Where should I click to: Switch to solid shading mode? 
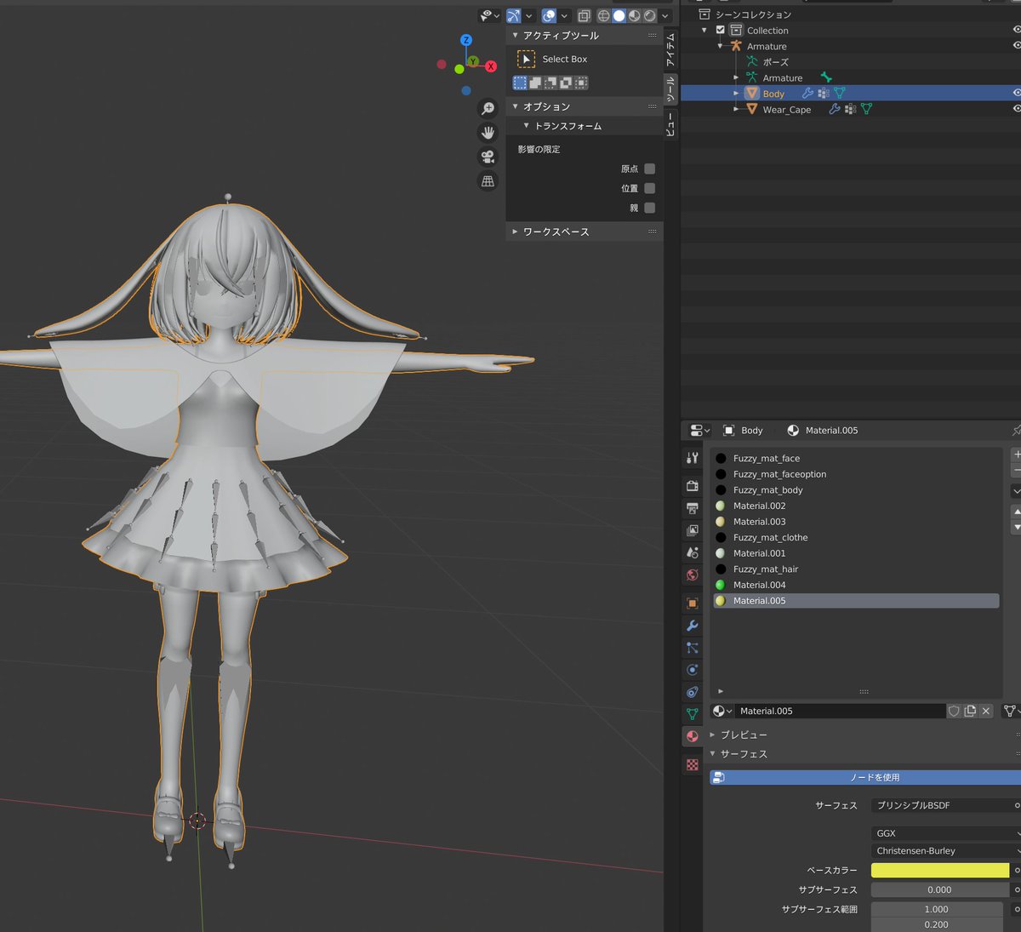(619, 15)
